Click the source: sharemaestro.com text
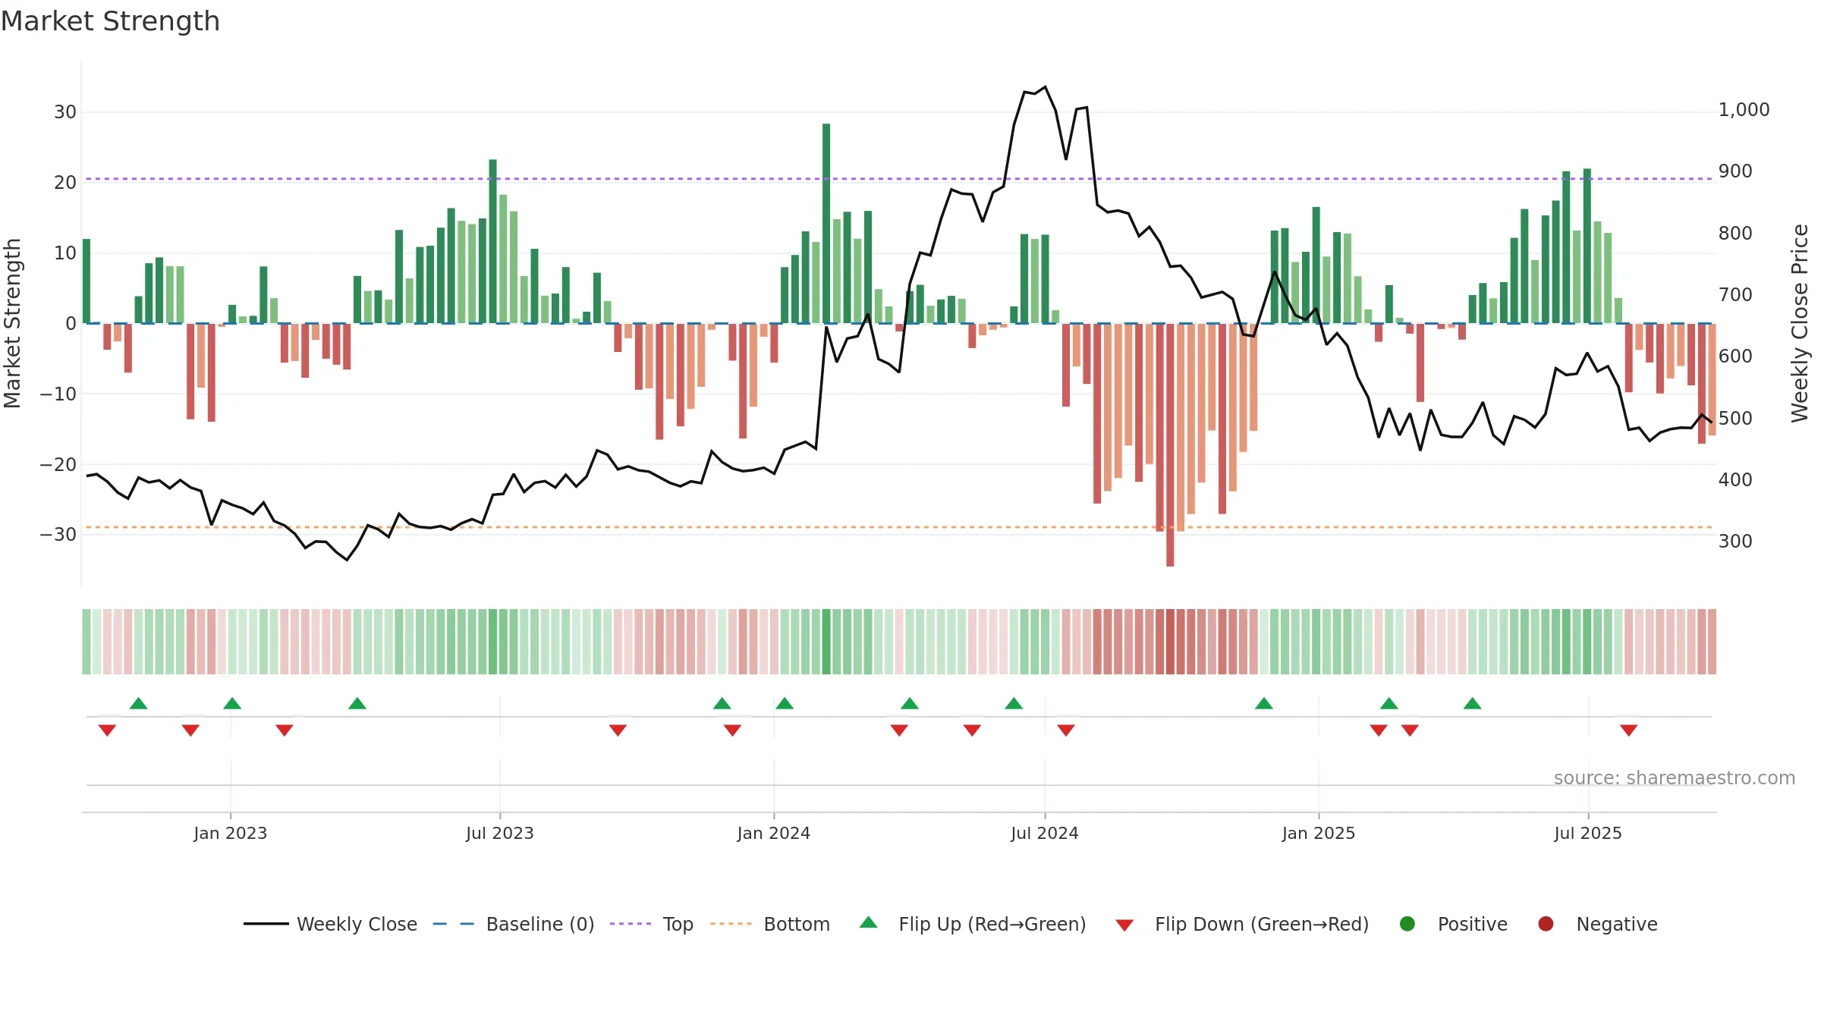This screenshot has height=1024, width=1821. pyautogui.click(x=1675, y=777)
